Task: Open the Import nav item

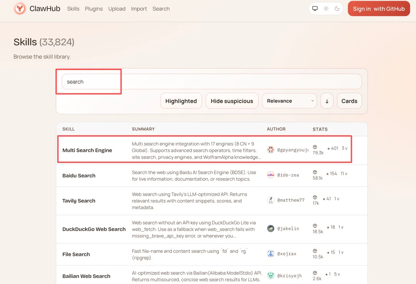Action: click(x=139, y=9)
